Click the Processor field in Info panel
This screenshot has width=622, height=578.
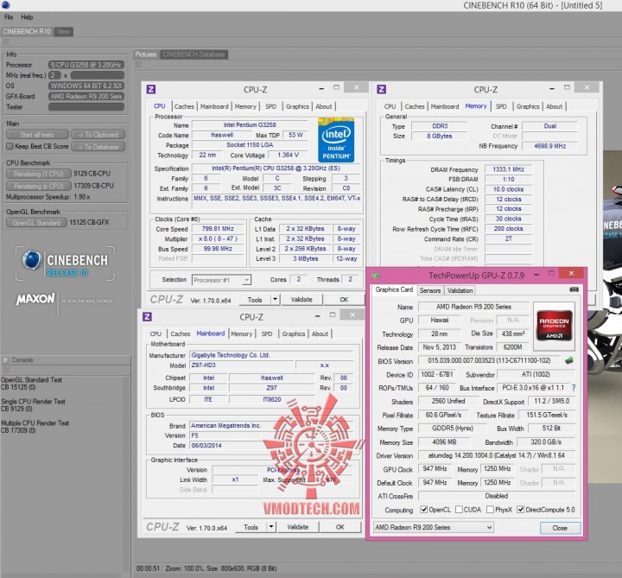point(86,65)
